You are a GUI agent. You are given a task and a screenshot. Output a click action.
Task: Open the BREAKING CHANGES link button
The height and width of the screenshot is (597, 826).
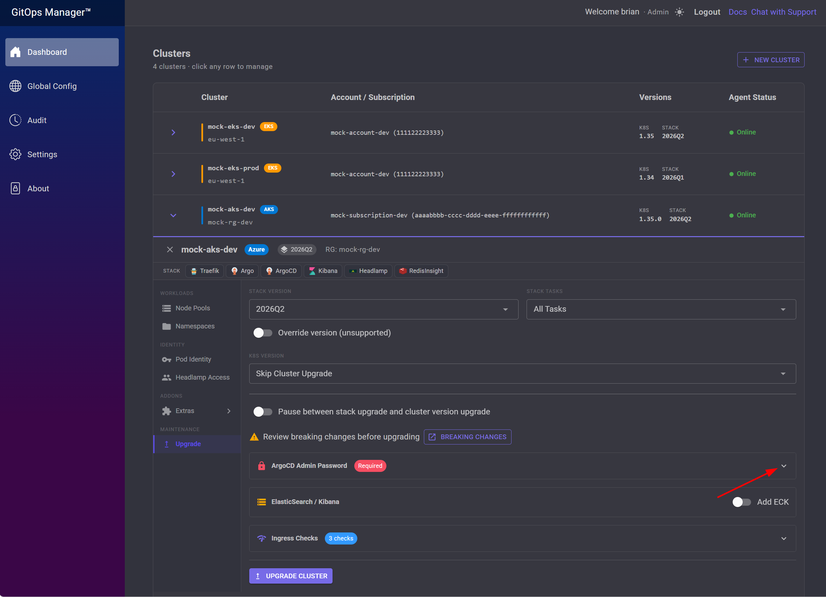467,437
